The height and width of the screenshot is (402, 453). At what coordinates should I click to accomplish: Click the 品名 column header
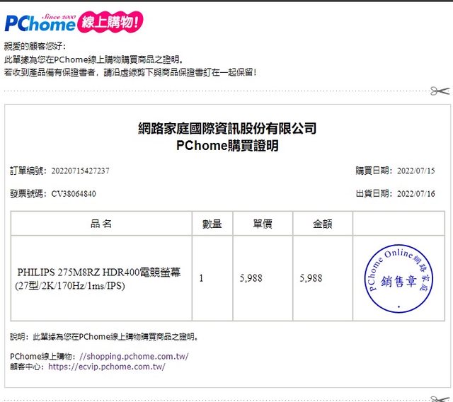click(x=101, y=224)
